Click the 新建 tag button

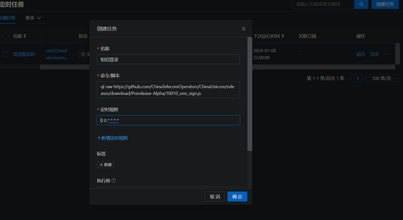pyautogui.click(x=105, y=165)
